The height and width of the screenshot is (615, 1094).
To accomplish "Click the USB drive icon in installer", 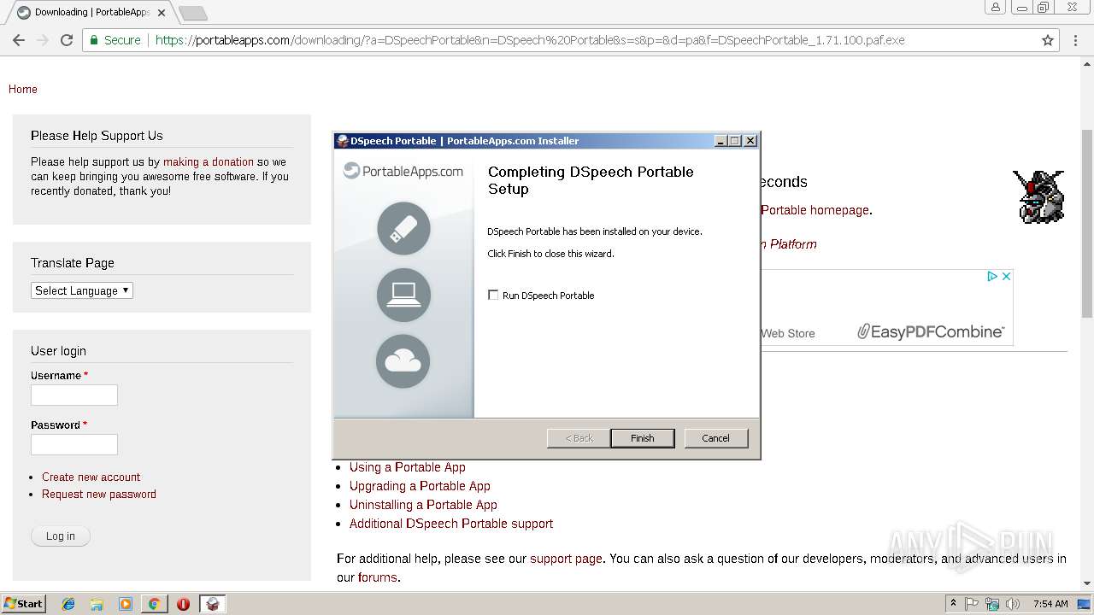I will [x=403, y=228].
